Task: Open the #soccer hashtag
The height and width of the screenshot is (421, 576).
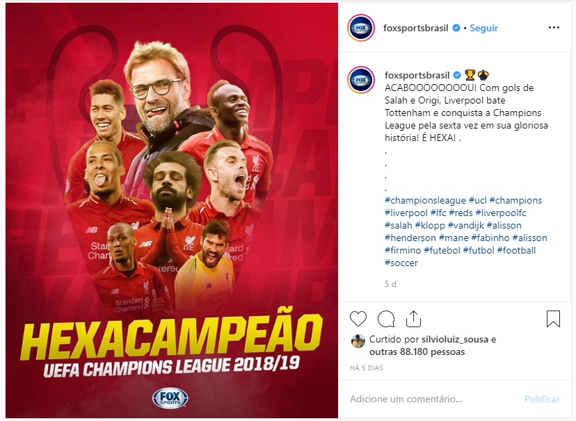Action: point(401,263)
